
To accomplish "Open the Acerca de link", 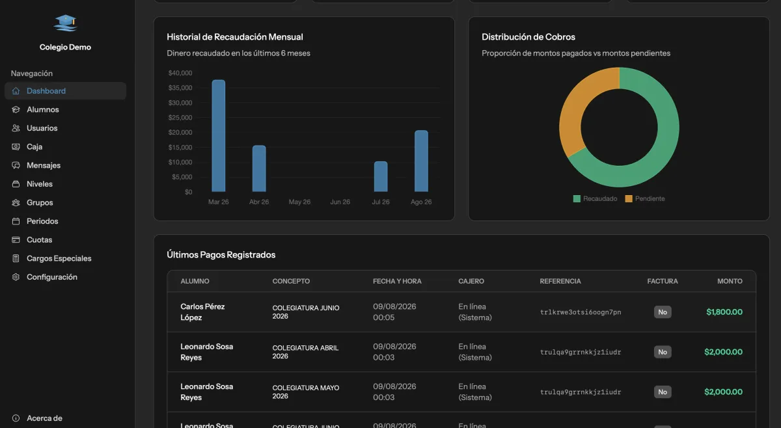I will pyautogui.click(x=65, y=418).
